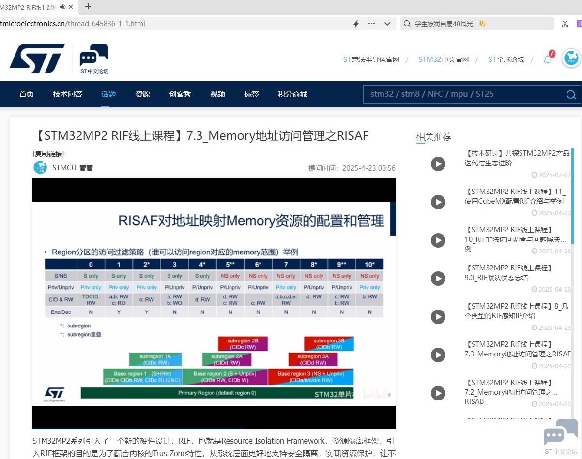Seek on the video progress bar

(x=214, y=429)
